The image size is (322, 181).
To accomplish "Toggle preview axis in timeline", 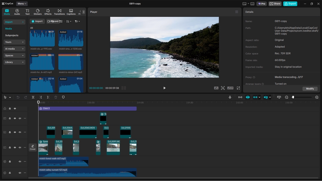I will (266, 97).
